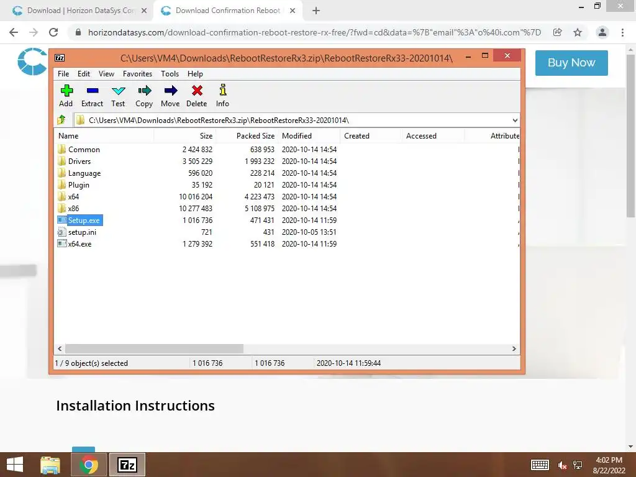Open touch keyboard tray icon
The width and height of the screenshot is (636, 477).
pyautogui.click(x=540, y=465)
